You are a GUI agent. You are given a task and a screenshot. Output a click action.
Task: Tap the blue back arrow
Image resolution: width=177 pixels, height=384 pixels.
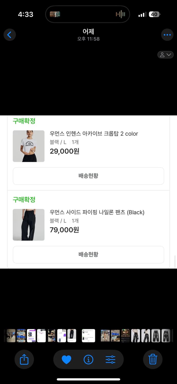(x=9, y=35)
